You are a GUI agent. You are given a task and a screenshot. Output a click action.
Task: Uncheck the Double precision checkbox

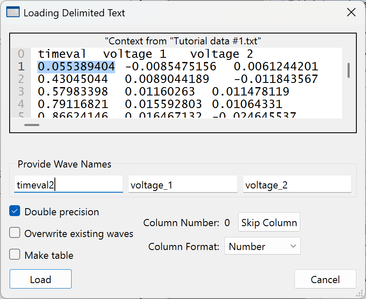15,211
